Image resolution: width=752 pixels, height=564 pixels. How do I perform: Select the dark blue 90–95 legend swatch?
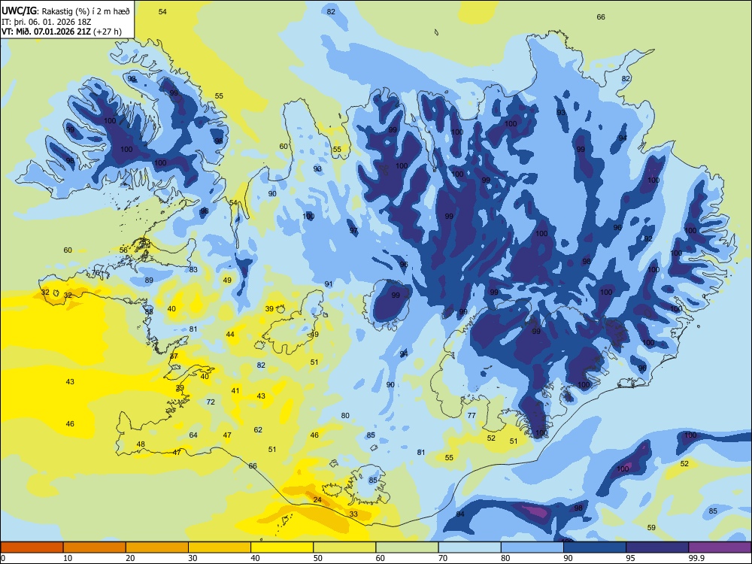point(595,547)
